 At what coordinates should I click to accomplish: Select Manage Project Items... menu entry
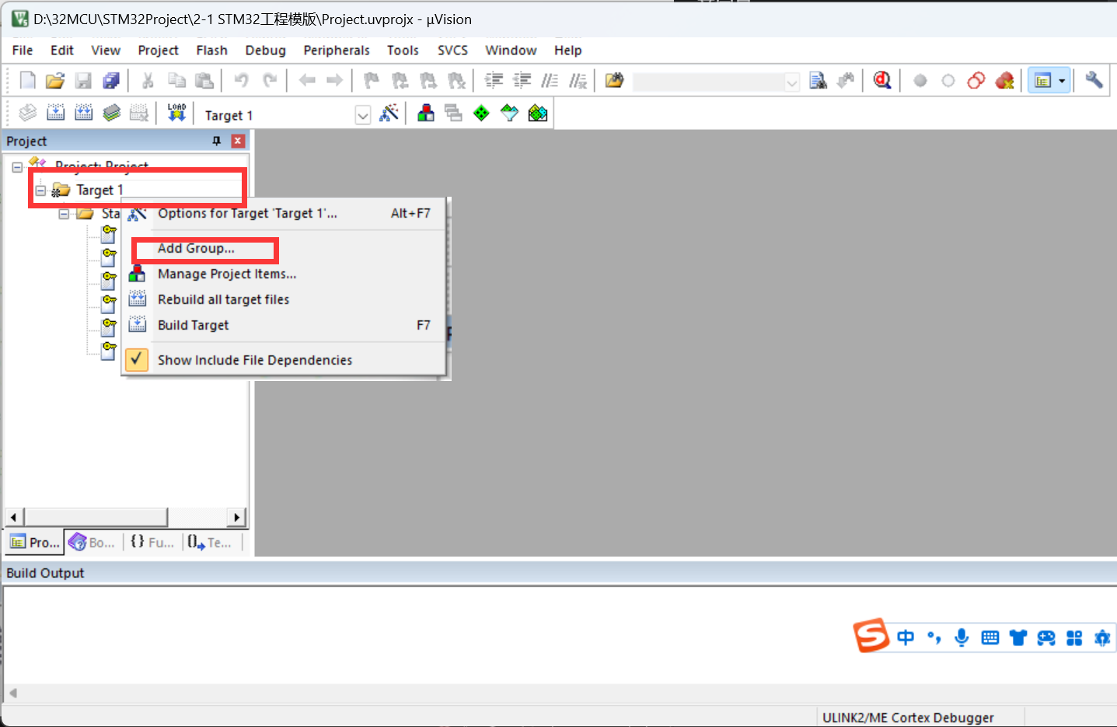click(284, 274)
